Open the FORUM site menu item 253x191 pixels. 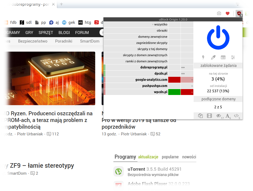click(82, 33)
